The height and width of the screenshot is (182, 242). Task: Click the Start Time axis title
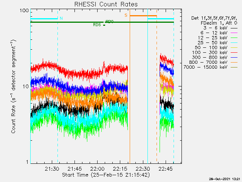pos(106,175)
